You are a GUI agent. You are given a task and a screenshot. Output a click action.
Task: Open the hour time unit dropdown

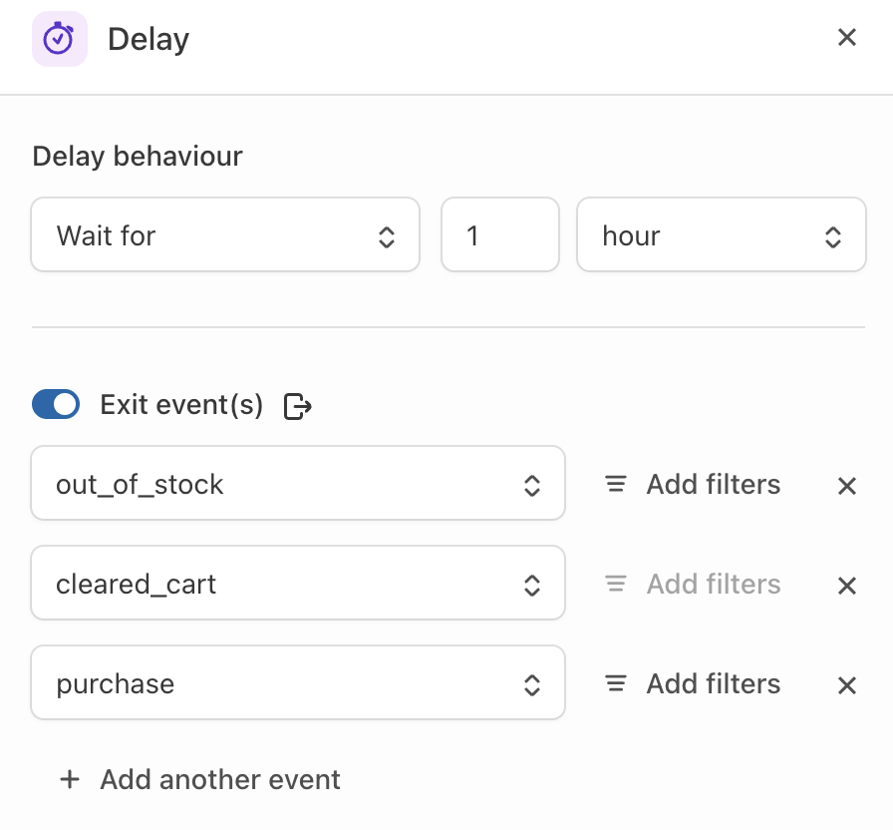pyautogui.click(x=721, y=235)
